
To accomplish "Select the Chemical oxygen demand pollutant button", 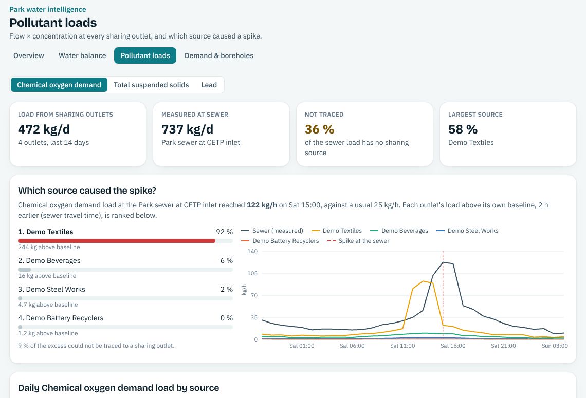I will [x=59, y=85].
